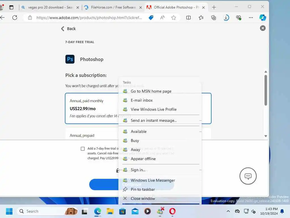Open the Downloads icon in toolbar
Screen dimensions: 290x218
(x=226, y=18)
